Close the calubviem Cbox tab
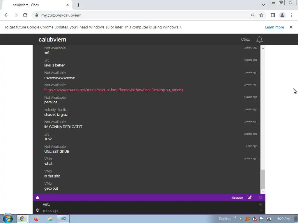Screen dimensions: 298x223 [x=68, y=5]
